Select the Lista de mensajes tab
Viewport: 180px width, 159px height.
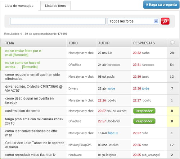point(19,6)
